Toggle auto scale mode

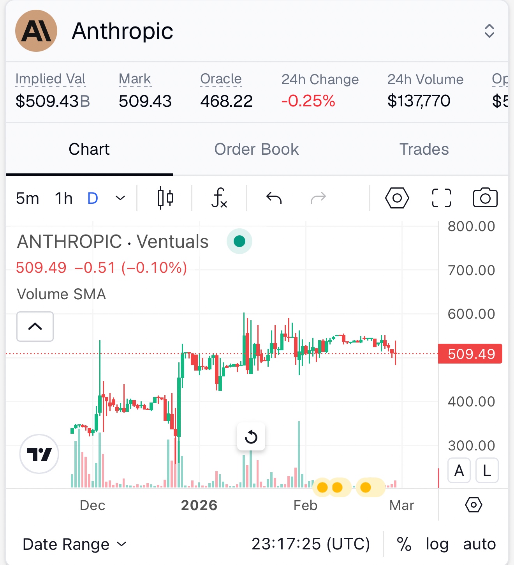tap(479, 544)
